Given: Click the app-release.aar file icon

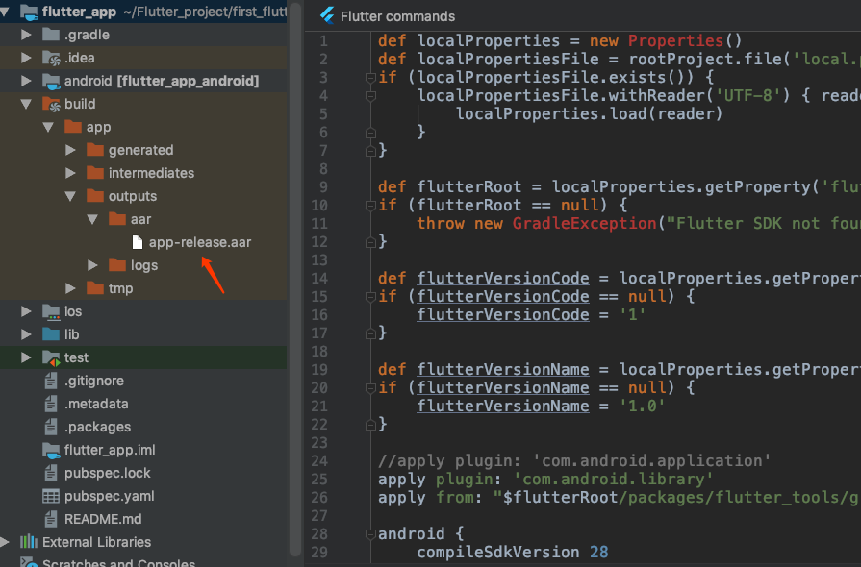Looking at the screenshot, I should pyautogui.click(x=138, y=242).
